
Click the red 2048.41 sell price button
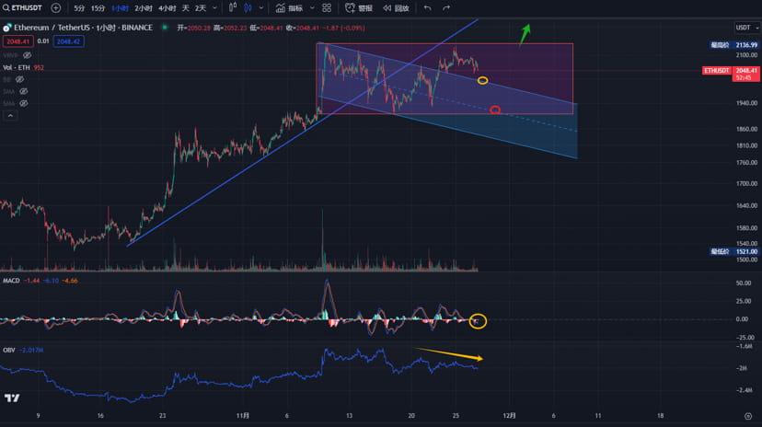pyautogui.click(x=18, y=41)
